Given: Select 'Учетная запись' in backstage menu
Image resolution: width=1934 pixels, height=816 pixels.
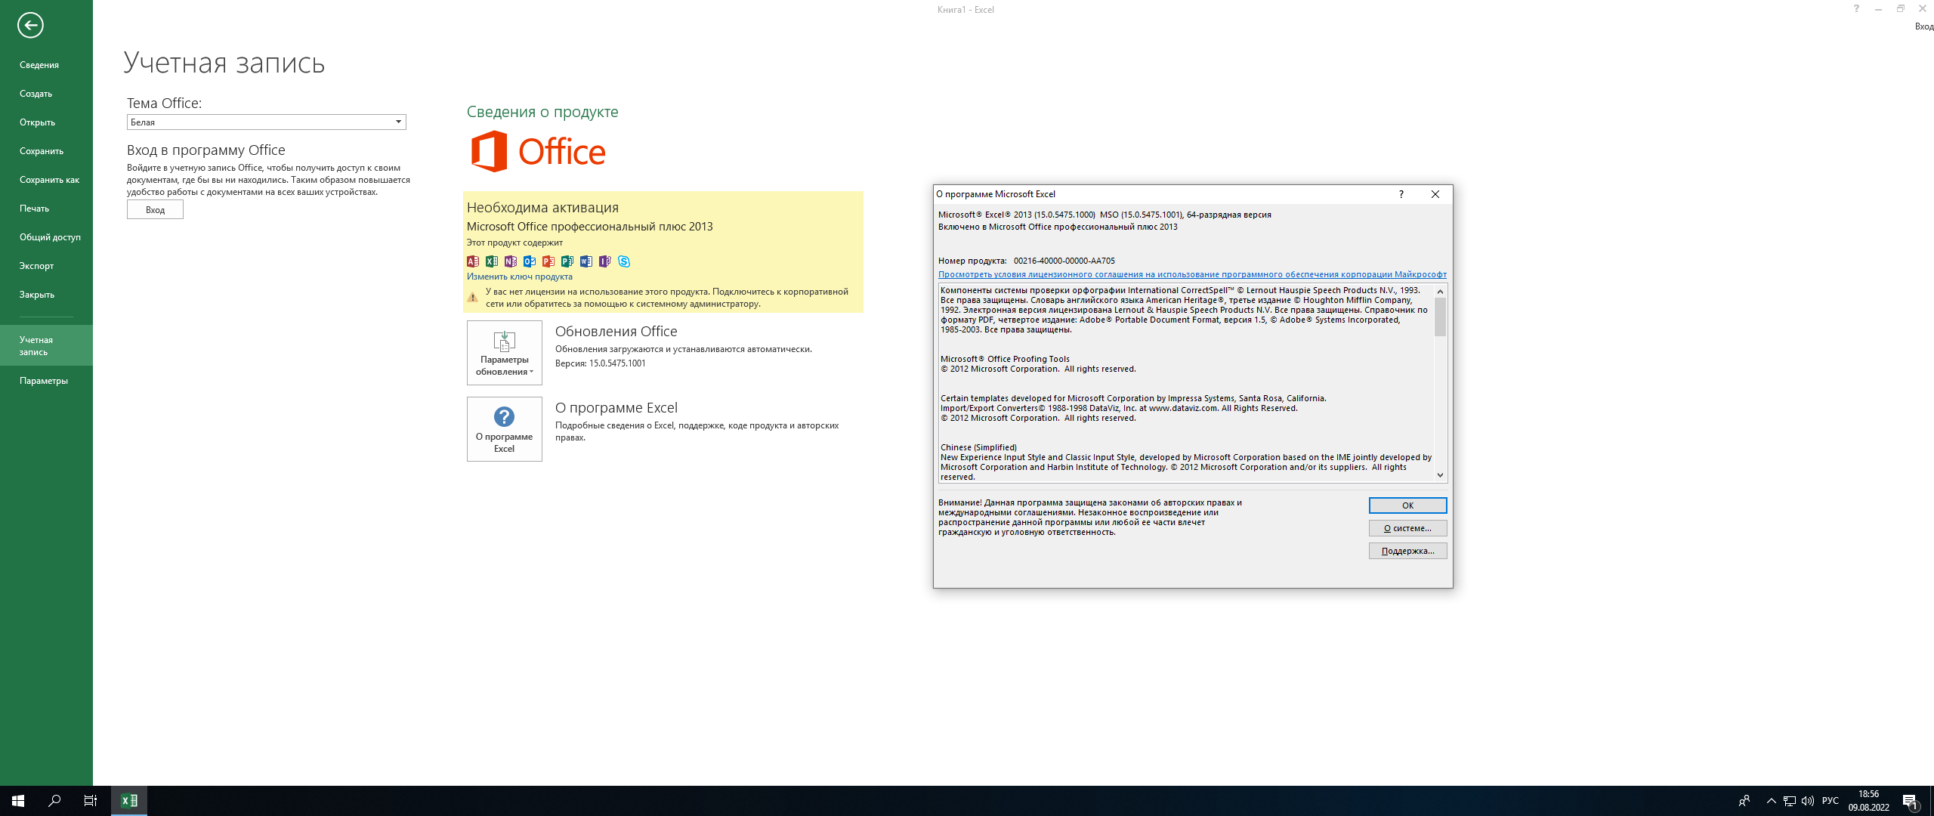Looking at the screenshot, I should coord(46,345).
